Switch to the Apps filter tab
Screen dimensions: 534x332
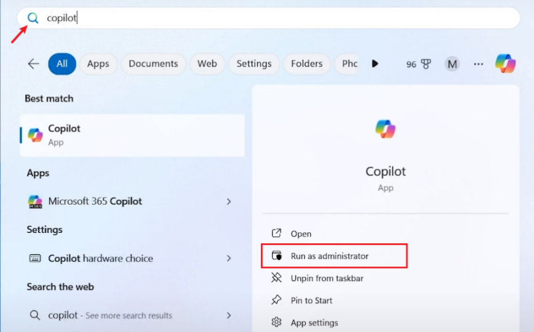tap(98, 63)
